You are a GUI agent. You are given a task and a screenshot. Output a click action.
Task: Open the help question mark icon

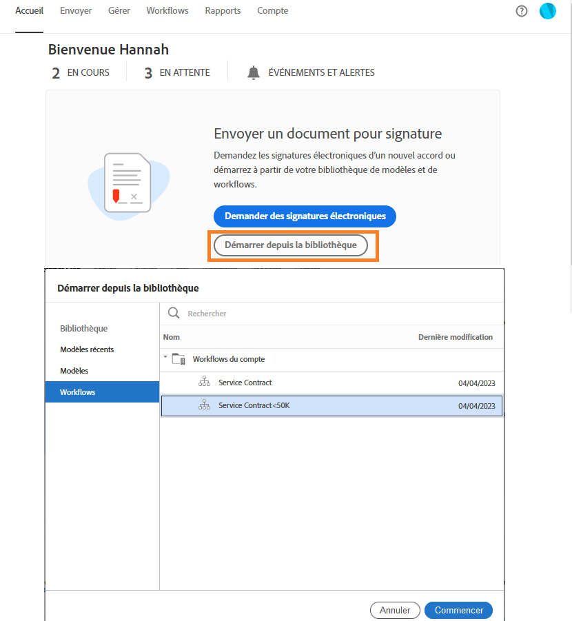(x=521, y=11)
